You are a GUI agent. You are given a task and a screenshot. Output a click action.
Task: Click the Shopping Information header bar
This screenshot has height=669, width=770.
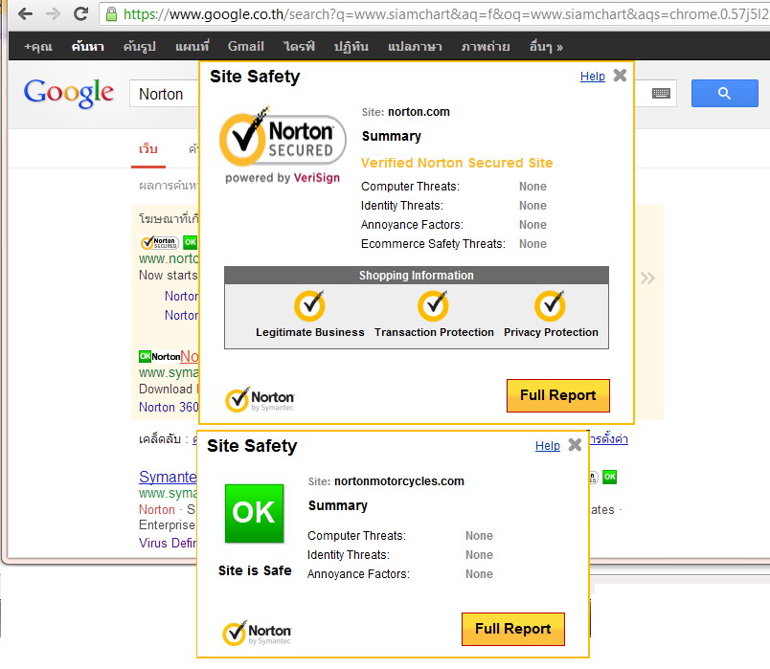[417, 276]
